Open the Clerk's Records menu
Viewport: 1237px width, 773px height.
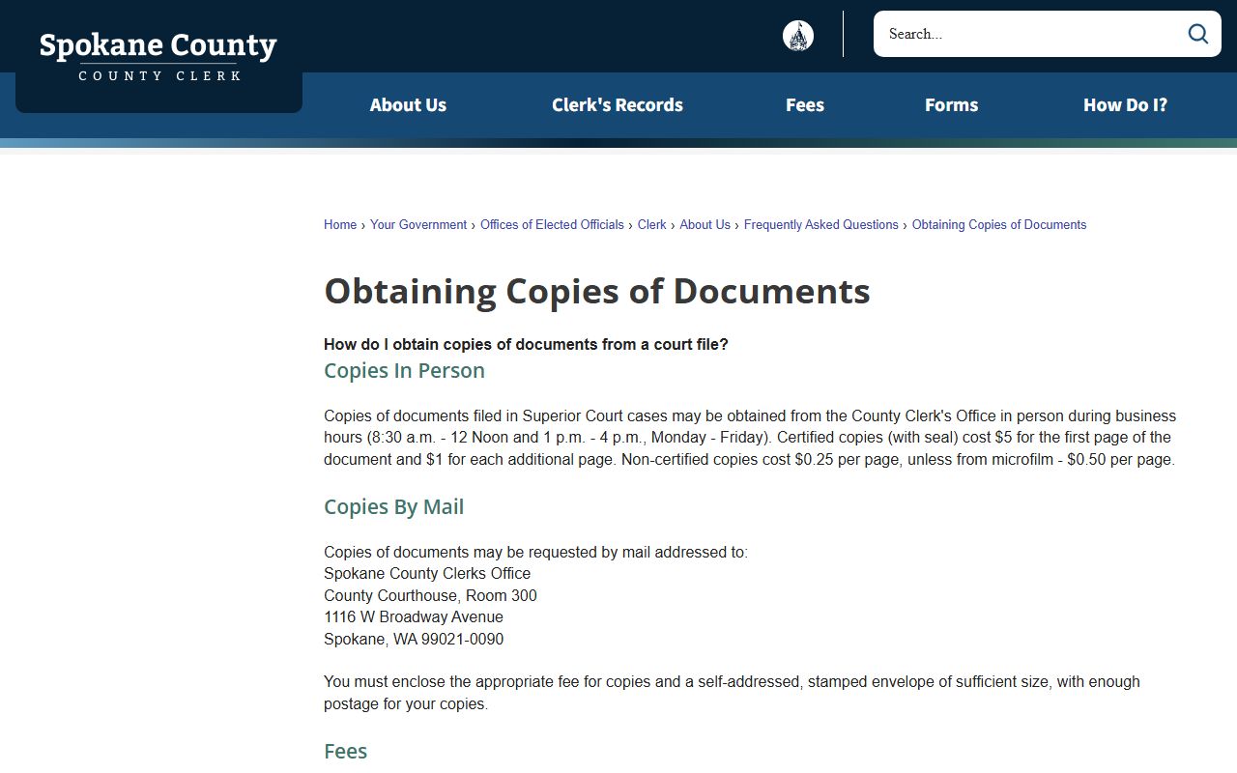coord(618,105)
